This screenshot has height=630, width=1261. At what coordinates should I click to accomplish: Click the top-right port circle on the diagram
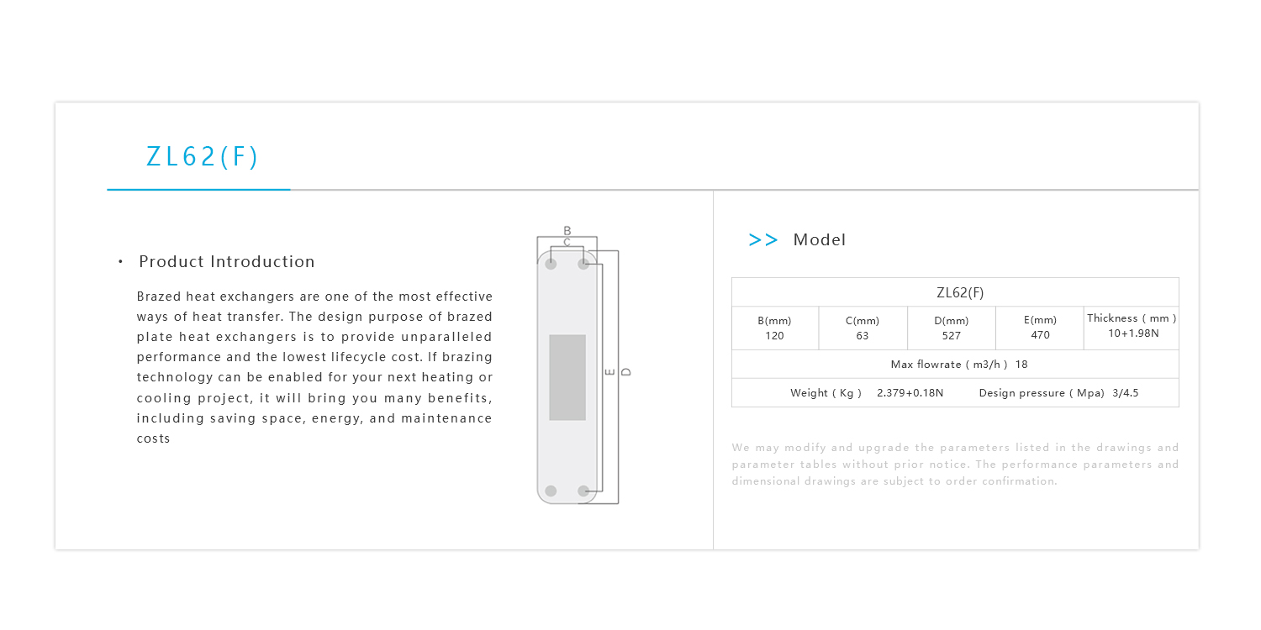[x=583, y=264]
